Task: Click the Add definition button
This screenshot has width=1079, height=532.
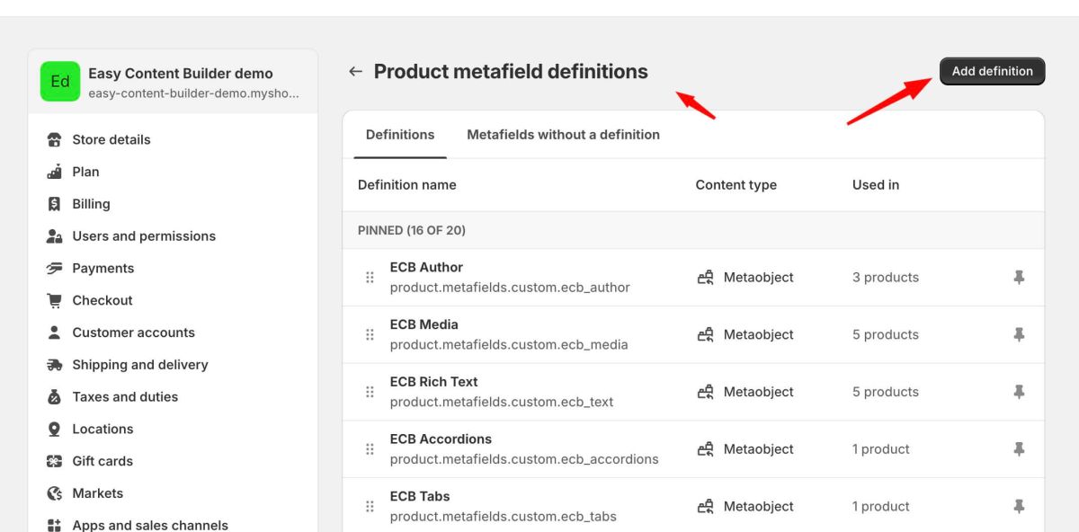Action: tap(992, 71)
